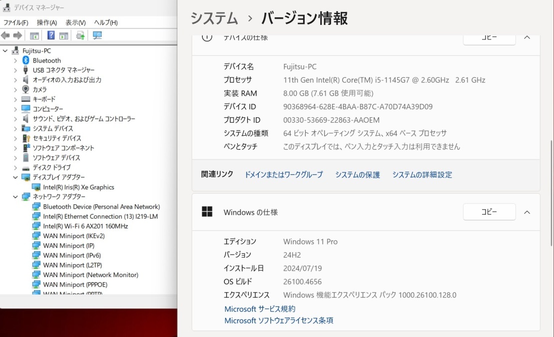Click the Update driver toolbar icon

click(80, 35)
